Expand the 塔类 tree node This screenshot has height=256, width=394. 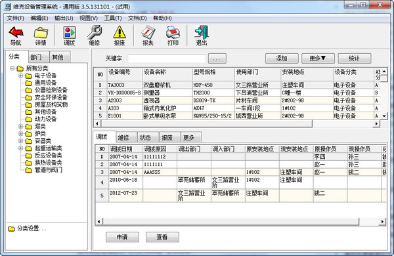[x=21, y=127]
